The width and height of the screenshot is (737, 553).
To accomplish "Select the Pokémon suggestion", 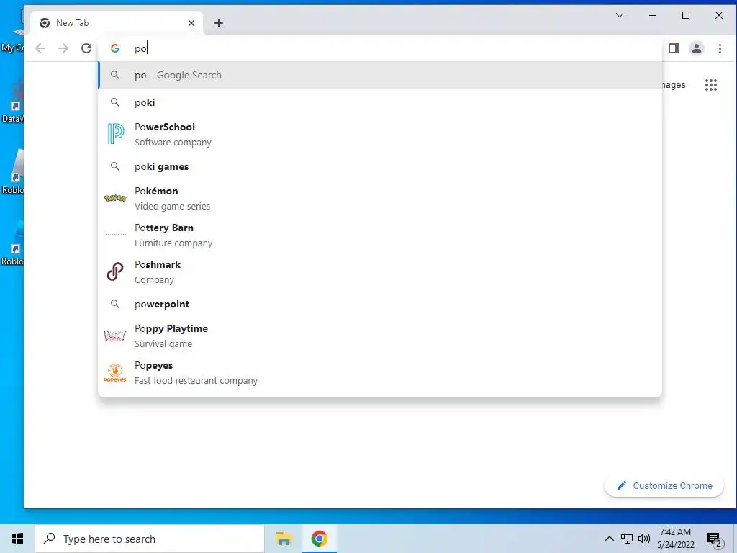I will click(x=380, y=198).
